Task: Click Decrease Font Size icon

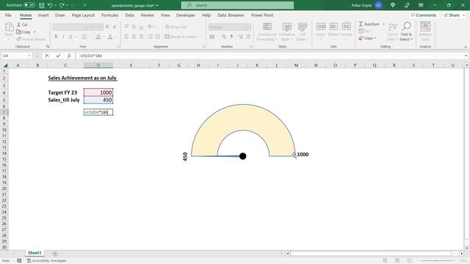Action: [x=115, y=27]
